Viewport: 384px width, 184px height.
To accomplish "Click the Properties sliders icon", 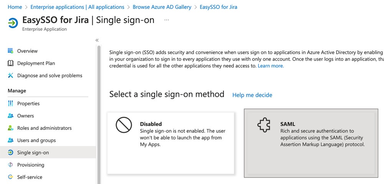I will point(10,103).
